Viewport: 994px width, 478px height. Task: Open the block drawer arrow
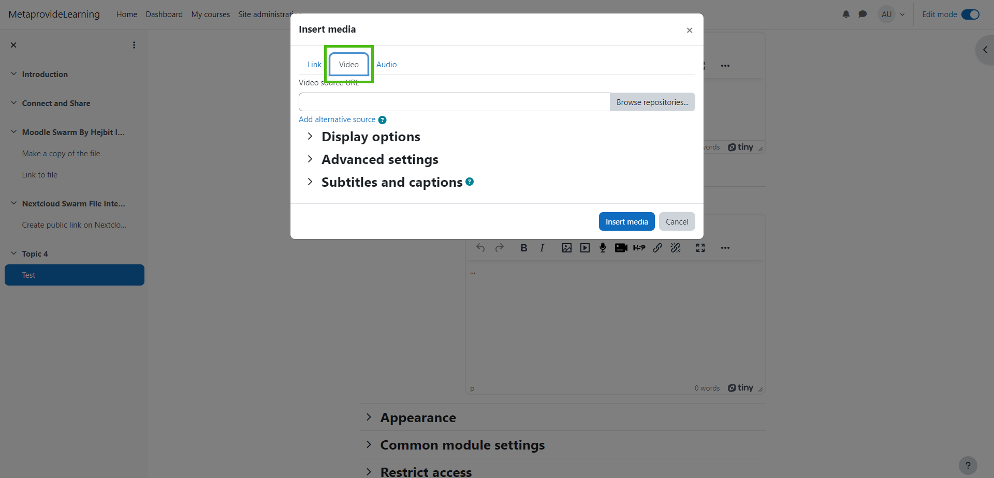click(x=985, y=50)
